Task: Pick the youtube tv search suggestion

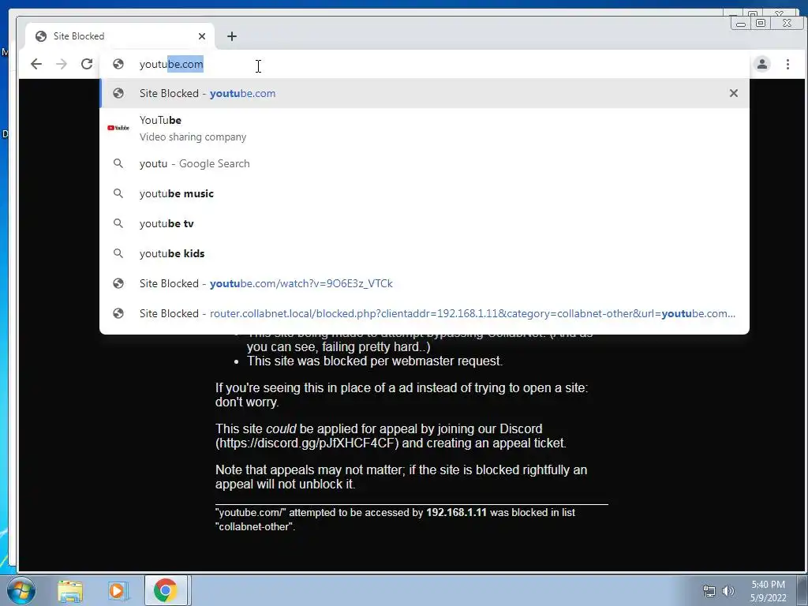Action: click(425, 223)
